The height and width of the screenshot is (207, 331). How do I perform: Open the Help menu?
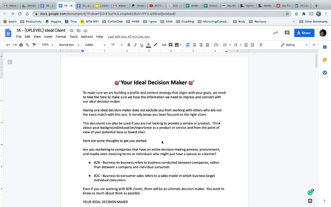pyautogui.click(x=99, y=37)
